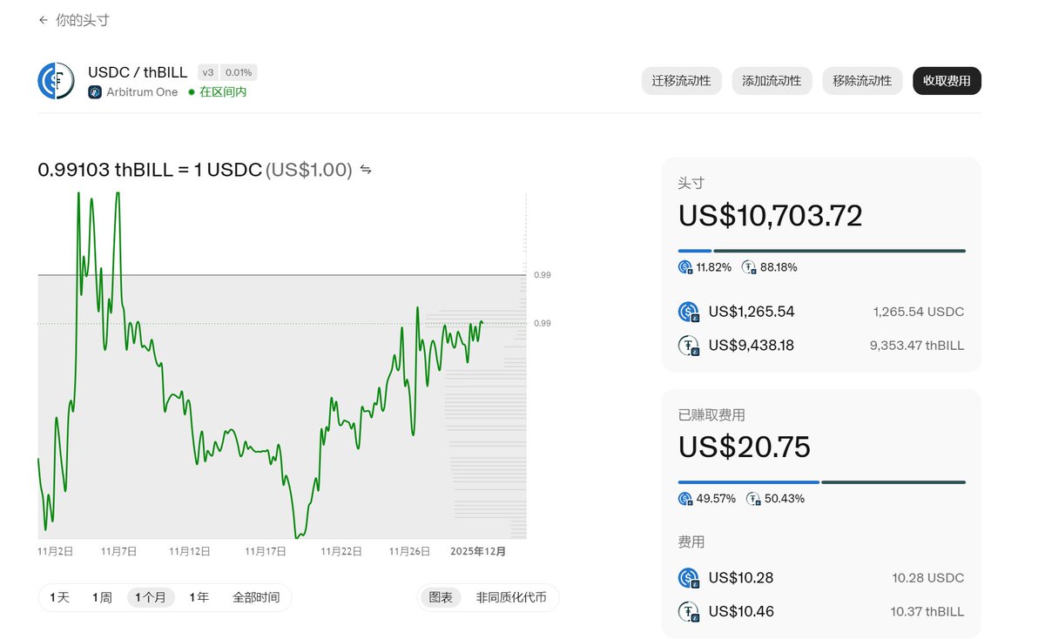Click the 迁移流动性 button

tap(681, 81)
